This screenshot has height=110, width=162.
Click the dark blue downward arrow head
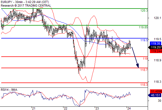(138, 66)
